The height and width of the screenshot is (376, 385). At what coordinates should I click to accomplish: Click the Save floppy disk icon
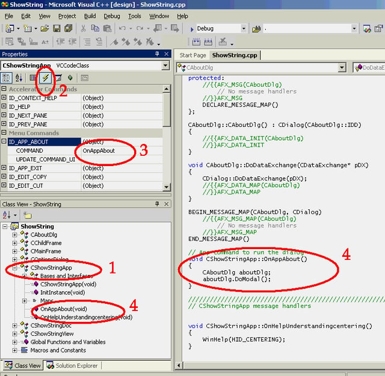coord(57,28)
